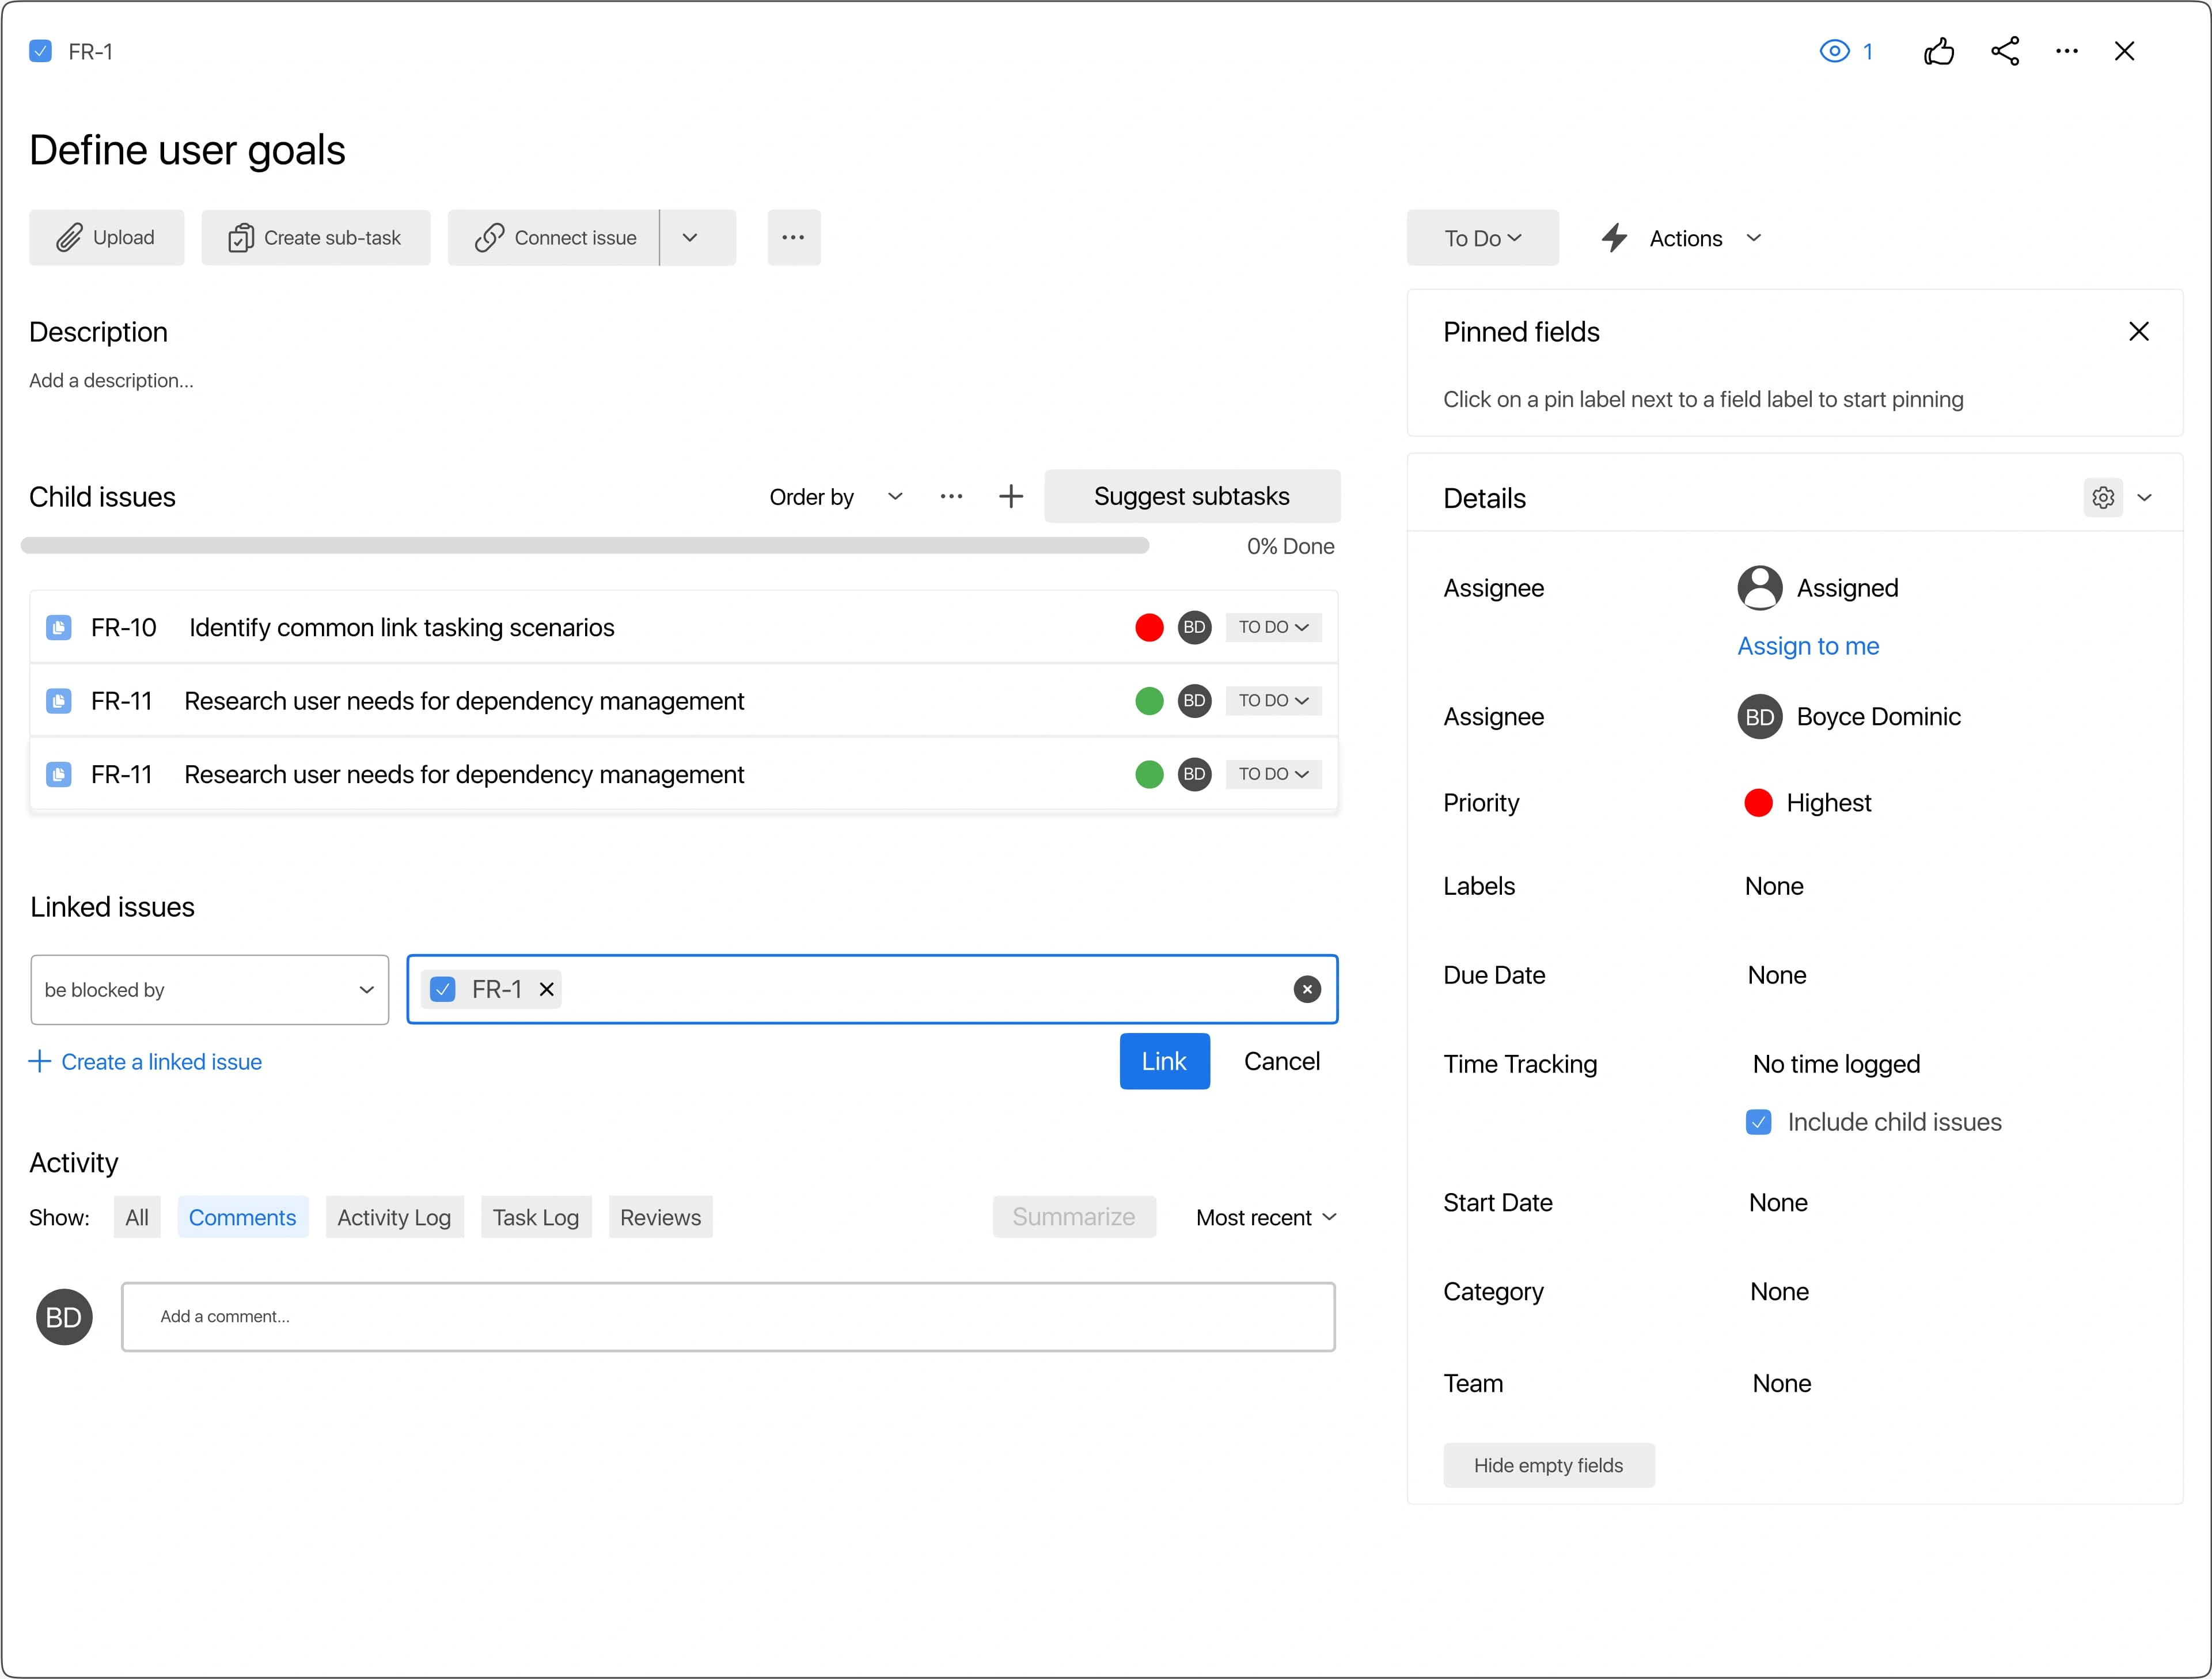Click Boyce Dominic BD avatar

pyautogui.click(x=1759, y=717)
